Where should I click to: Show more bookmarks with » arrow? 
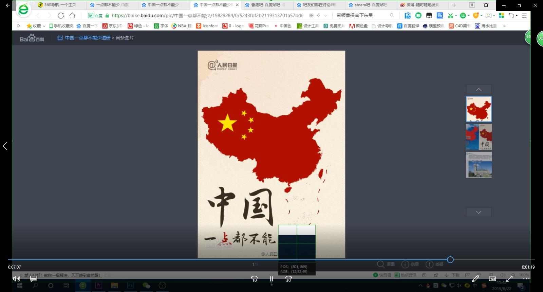[504, 26]
